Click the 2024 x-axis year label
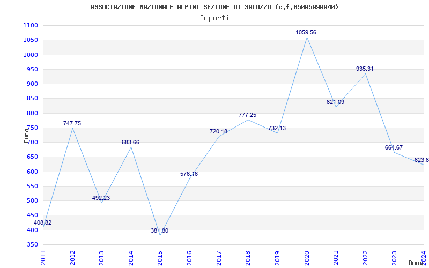The width and height of the screenshot is (429, 268). tap(424, 258)
